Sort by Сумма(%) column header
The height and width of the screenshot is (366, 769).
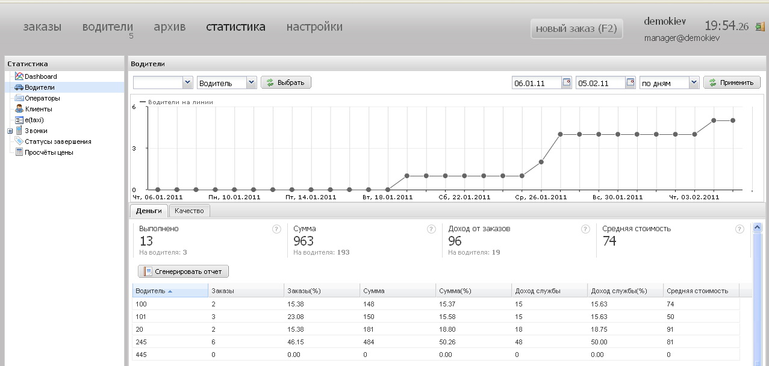[x=474, y=291]
